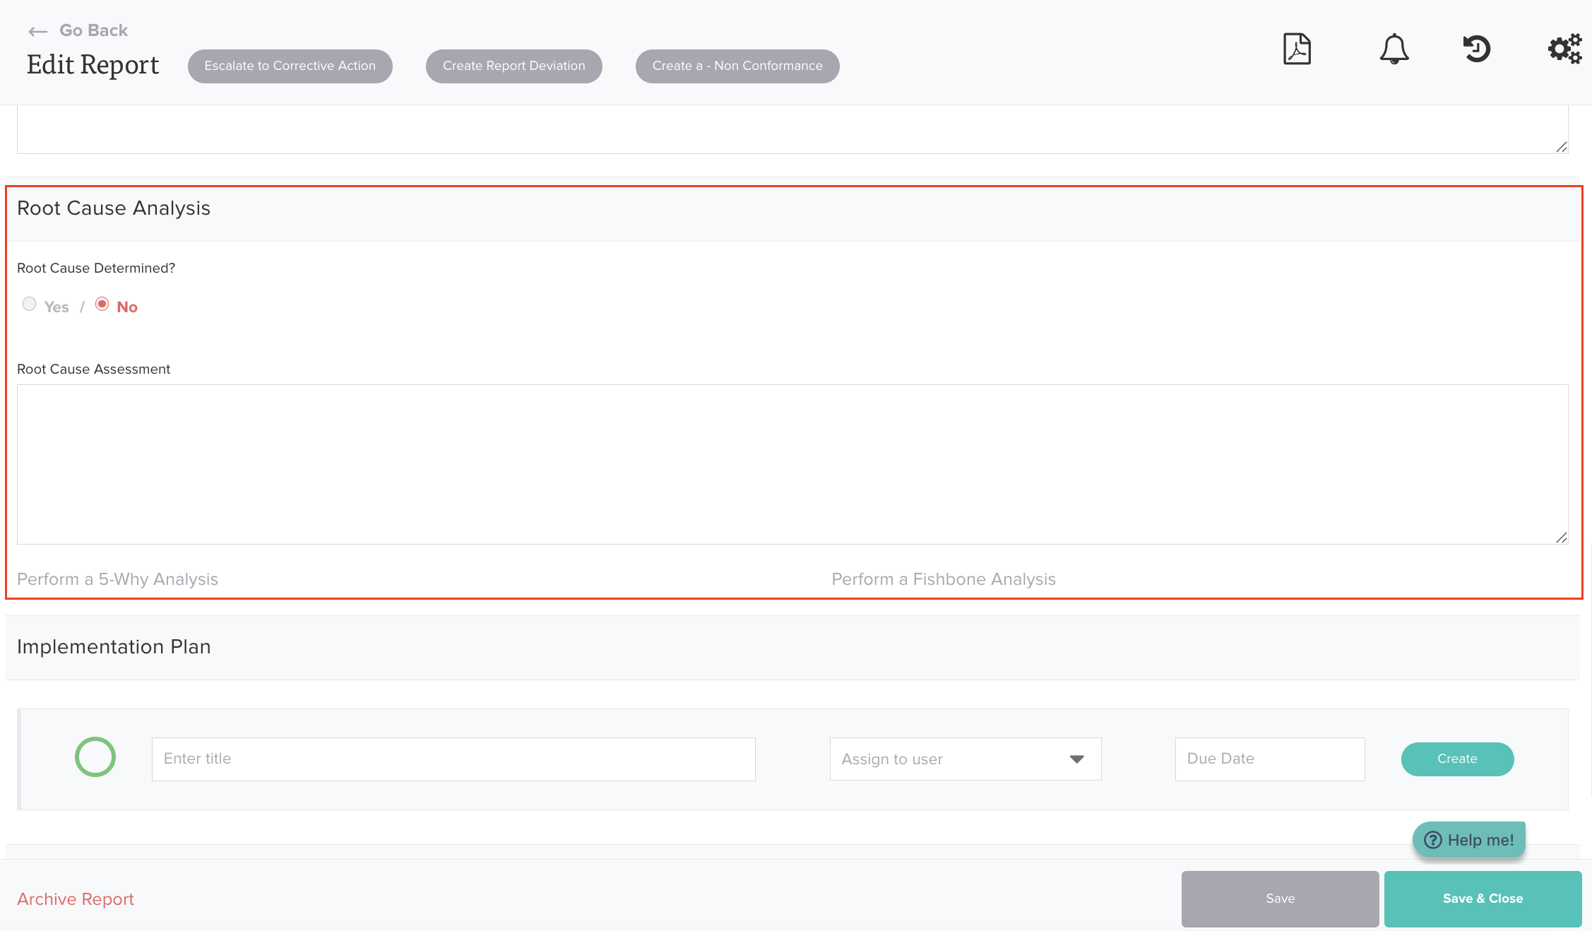Focus the Enter title input field

point(453,759)
